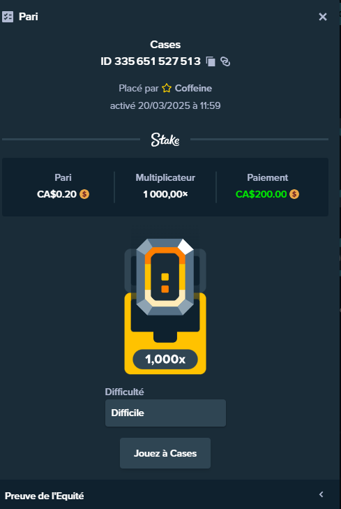This screenshot has width=341, height=509.
Task: Click the Jouez à Cases button
Action: coord(165,453)
